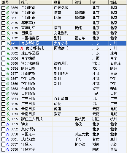Enable the checkbox for entry 3852

4,129
